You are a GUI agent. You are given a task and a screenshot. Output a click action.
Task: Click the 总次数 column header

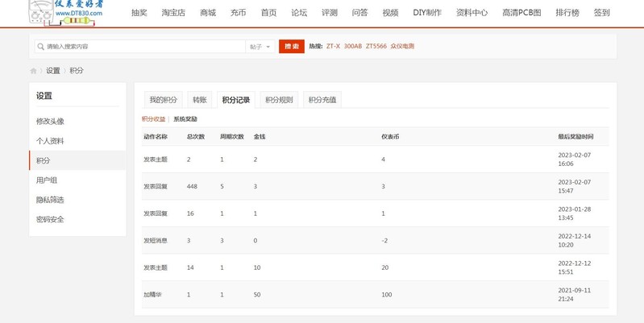click(196, 137)
